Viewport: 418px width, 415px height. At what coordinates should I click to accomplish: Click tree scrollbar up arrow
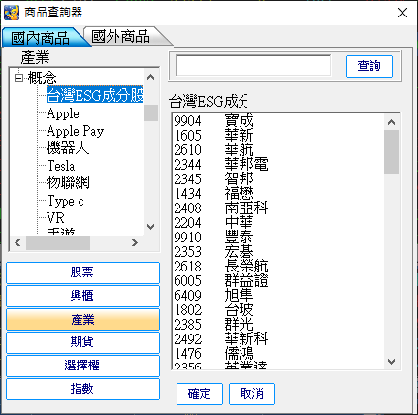pyautogui.click(x=150, y=77)
